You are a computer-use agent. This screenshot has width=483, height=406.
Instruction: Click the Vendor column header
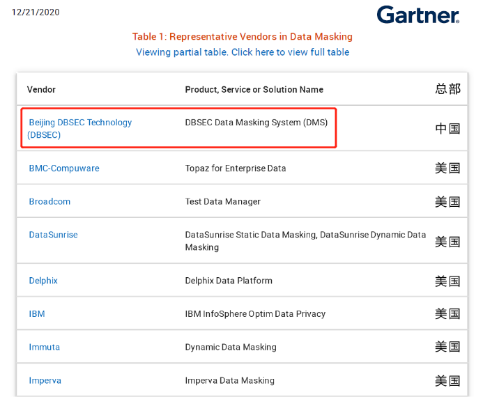[41, 90]
